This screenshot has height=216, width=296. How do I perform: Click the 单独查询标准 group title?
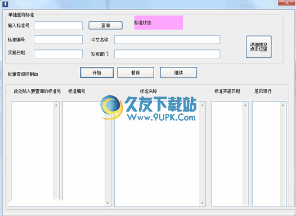(21, 15)
